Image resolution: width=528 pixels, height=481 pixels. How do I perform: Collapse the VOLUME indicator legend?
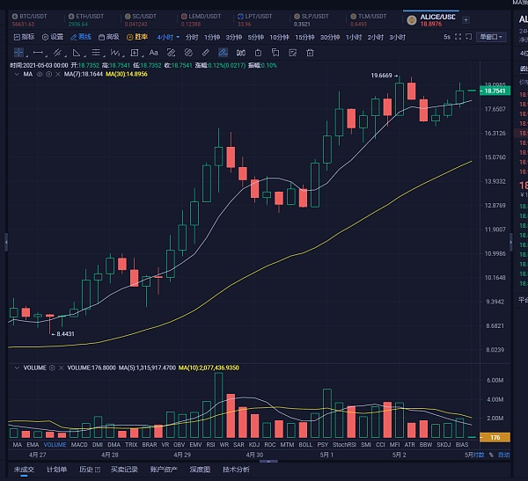[17, 368]
